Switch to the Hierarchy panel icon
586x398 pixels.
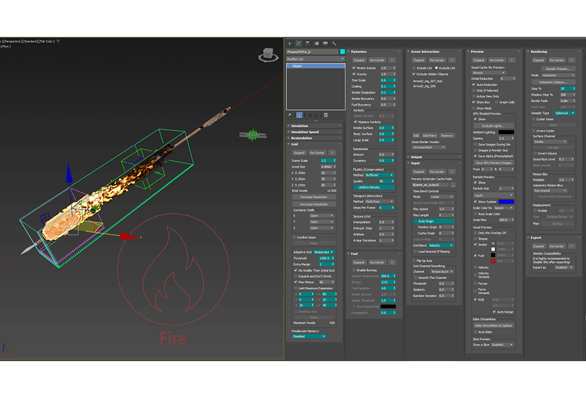coord(308,43)
